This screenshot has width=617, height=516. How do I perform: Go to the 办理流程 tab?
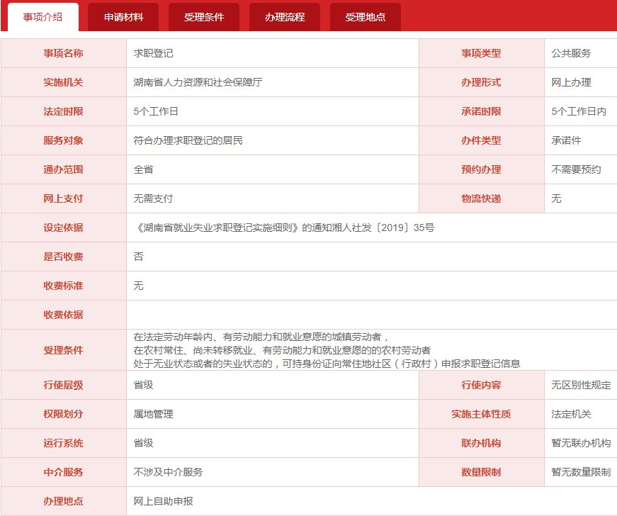[x=285, y=17]
